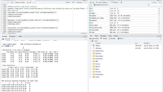Switch to the Packages tab
This screenshot has width=163, height=92.
(x=103, y=36)
